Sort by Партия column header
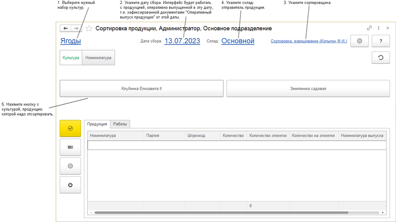The image size is (396, 222). pos(165,135)
